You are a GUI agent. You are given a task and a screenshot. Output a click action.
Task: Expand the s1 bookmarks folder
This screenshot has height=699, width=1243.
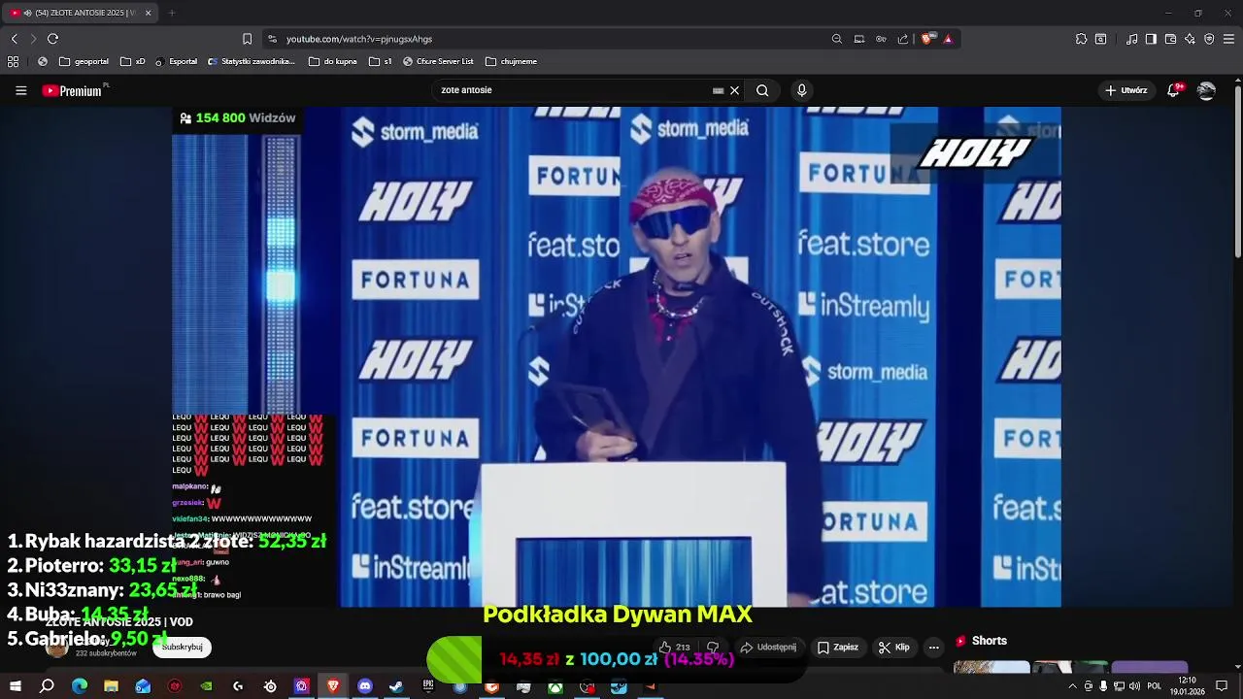coord(381,61)
